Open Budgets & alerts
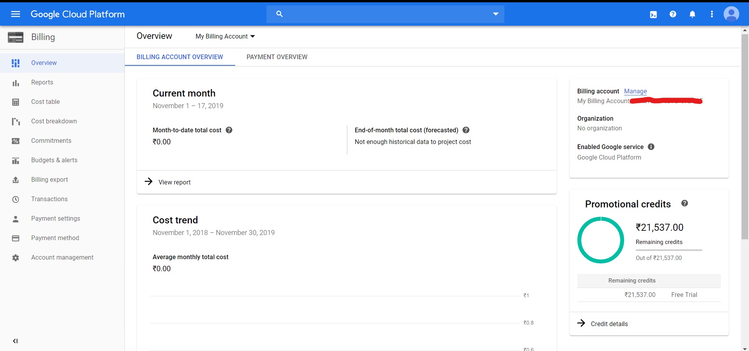Screen dimensions: 749x351 tap(54, 160)
